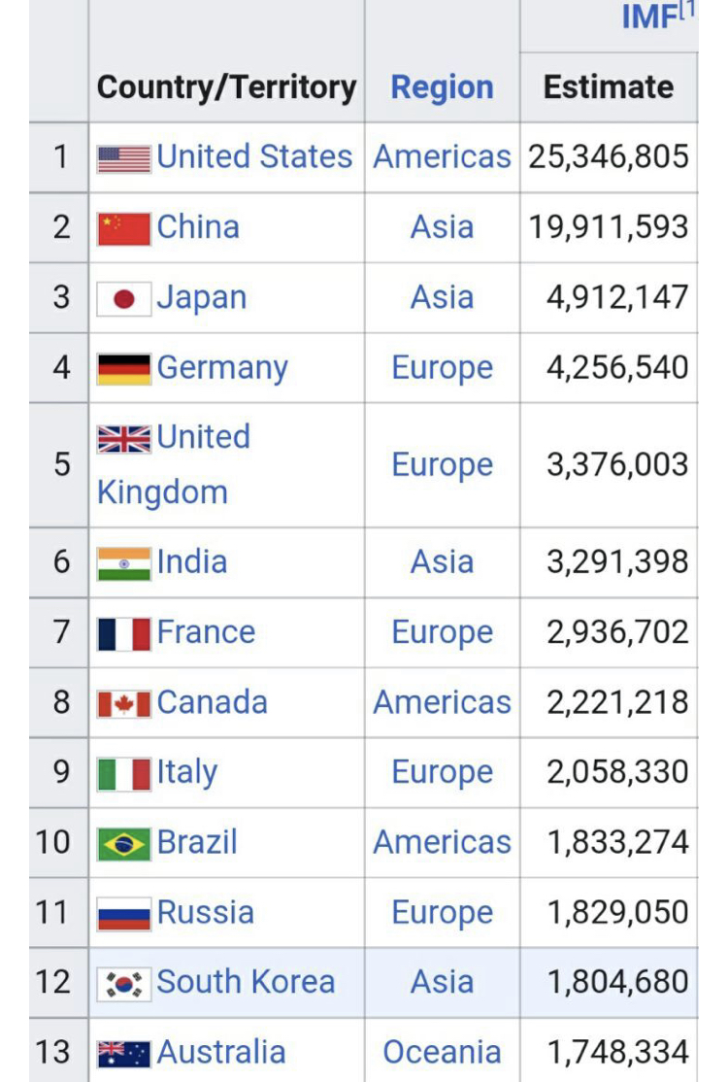Click the Estimate column header
Viewport: 728px width, 1082px height.
coord(608,87)
